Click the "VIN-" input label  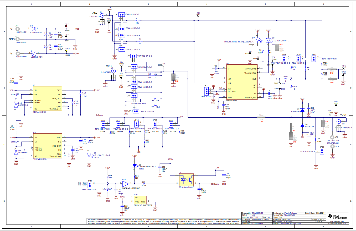click(x=95, y=13)
